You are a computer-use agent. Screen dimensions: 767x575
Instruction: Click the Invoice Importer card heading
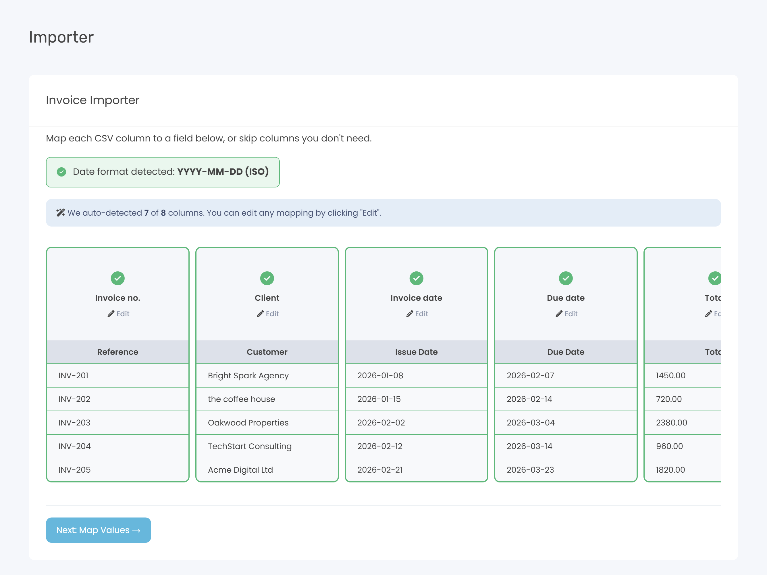pyautogui.click(x=92, y=100)
